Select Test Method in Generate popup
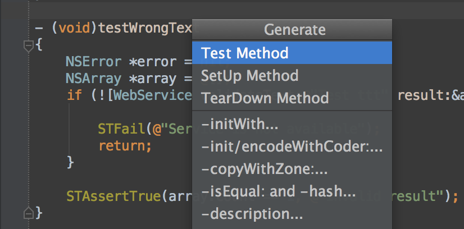Viewport: 464px width, 229px height. click(292, 53)
